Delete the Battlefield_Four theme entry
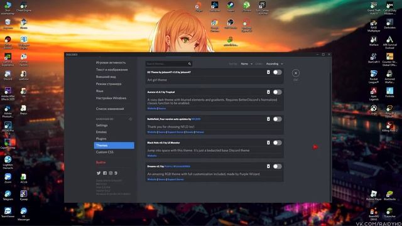Image resolution: width=402 pixels, height=226 pixels. pos(268,119)
